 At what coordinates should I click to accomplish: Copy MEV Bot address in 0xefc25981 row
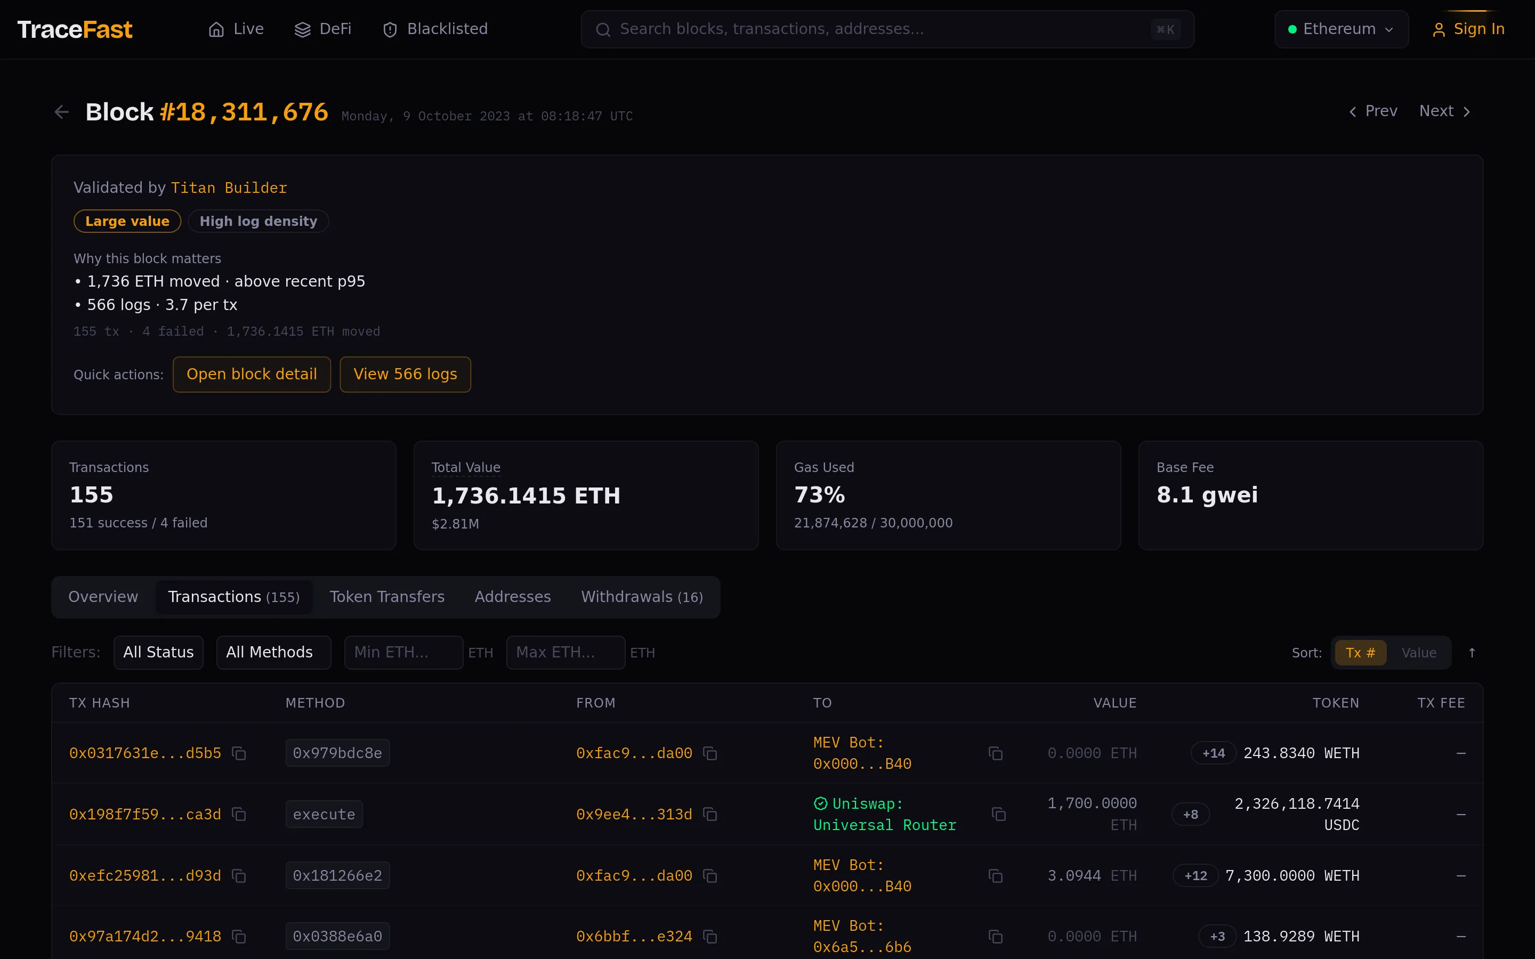click(x=996, y=876)
